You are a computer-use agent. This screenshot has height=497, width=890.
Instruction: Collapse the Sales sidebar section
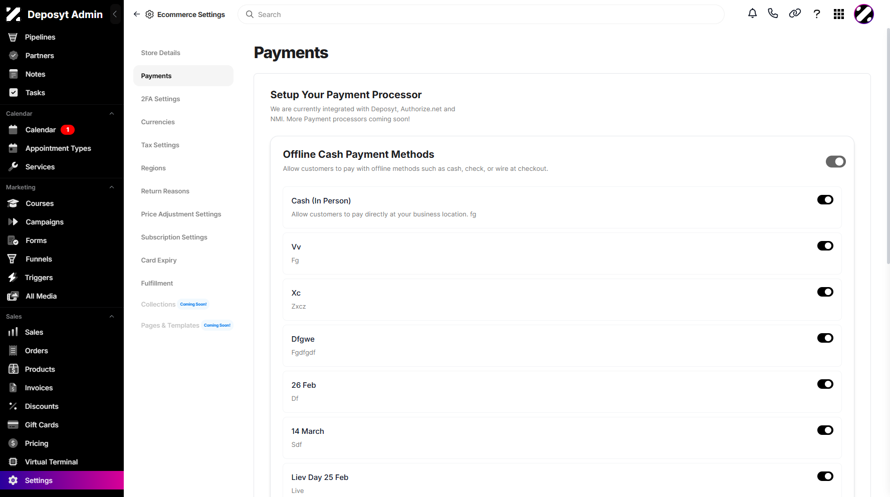tap(112, 317)
